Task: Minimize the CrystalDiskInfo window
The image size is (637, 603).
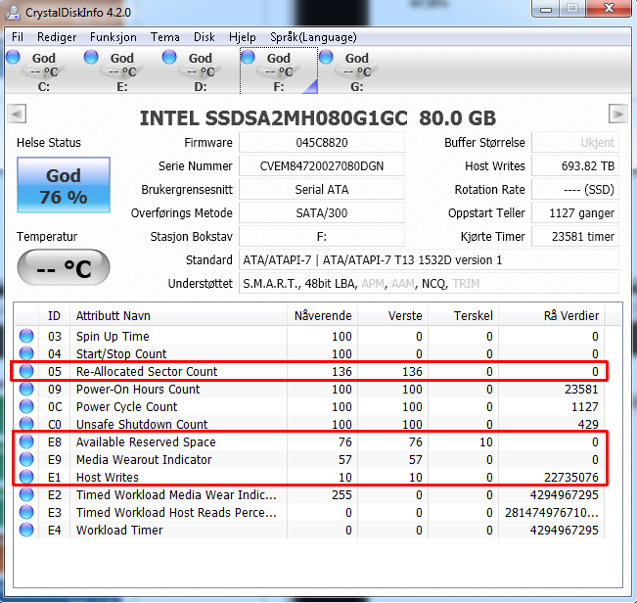Action: tap(546, 8)
